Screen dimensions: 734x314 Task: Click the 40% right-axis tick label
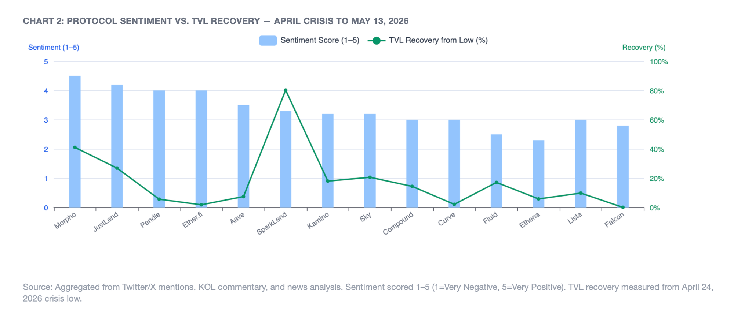(657, 150)
